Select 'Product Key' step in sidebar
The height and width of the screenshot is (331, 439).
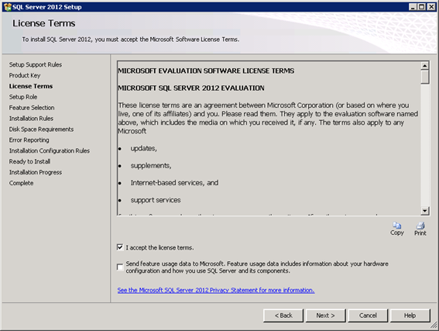(x=25, y=75)
